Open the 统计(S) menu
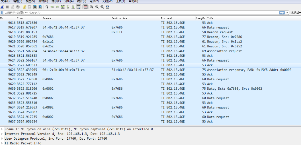The height and width of the screenshot is (145, 301). click(x=81, y=1)
